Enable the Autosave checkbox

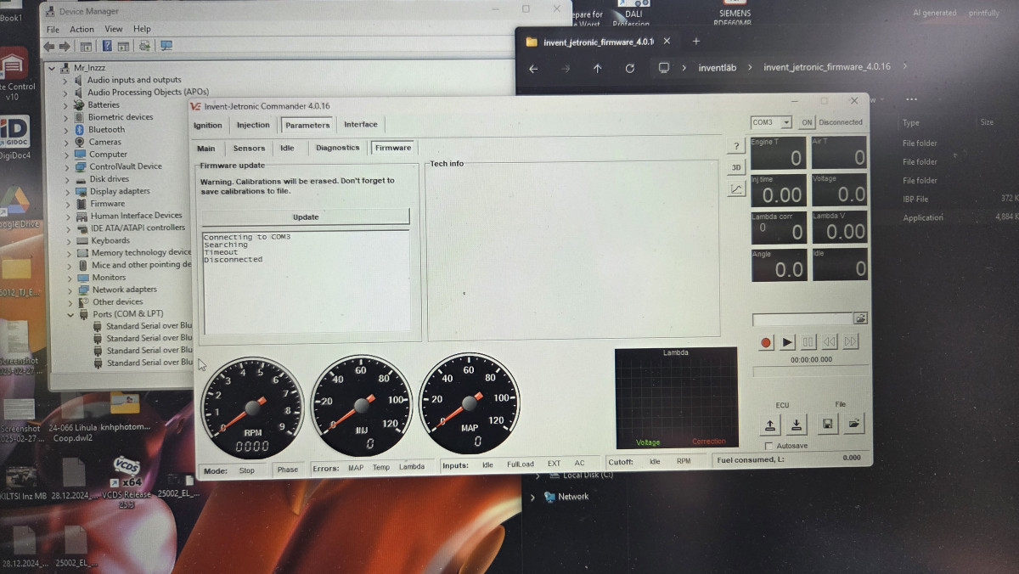(769, 446)
